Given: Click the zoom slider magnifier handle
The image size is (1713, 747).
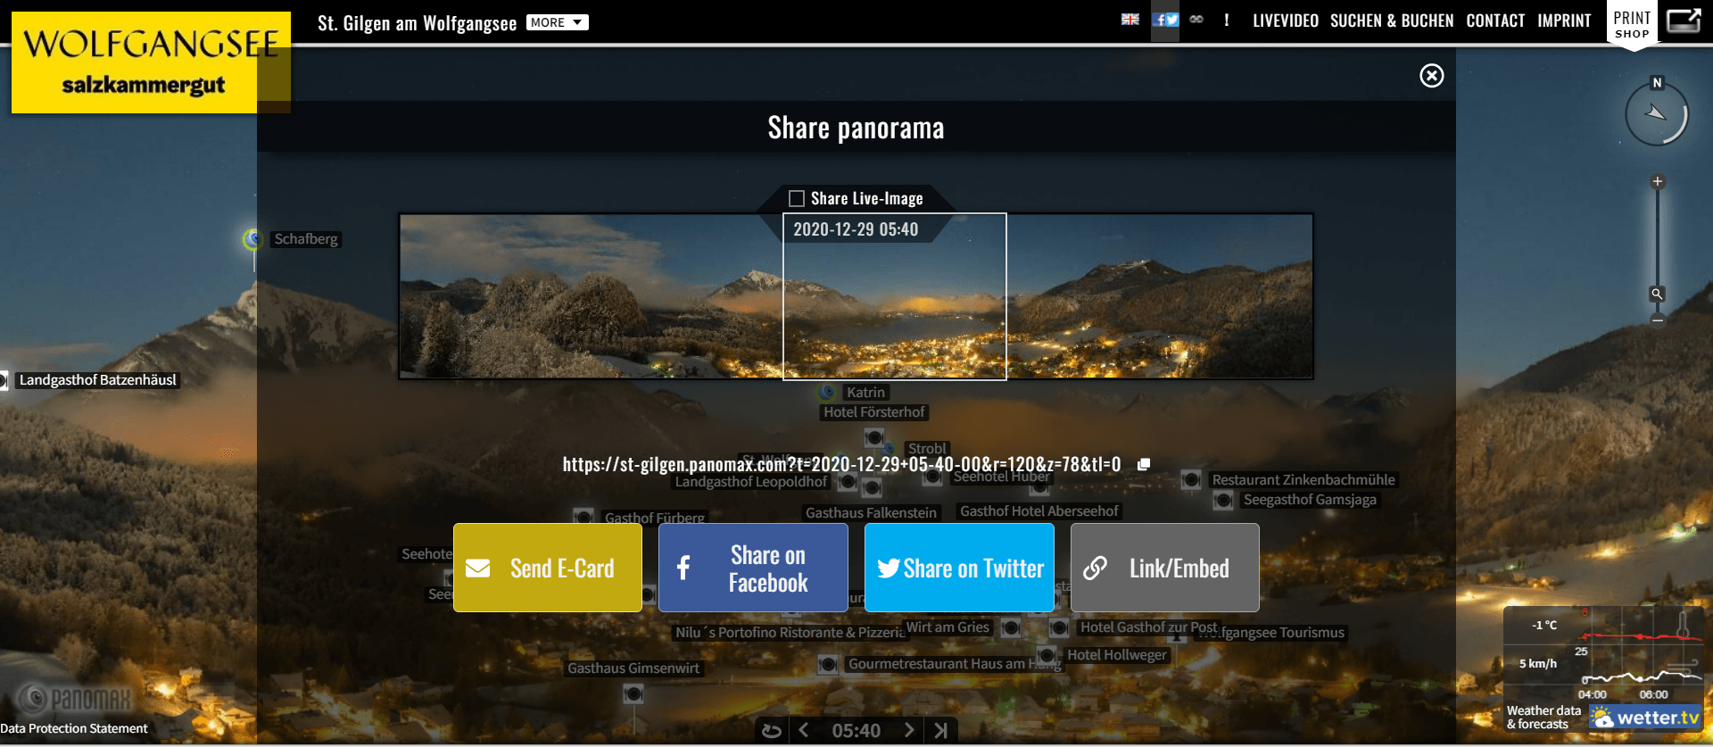Looking at the screenshot, I should click(x=1657, y=294).
